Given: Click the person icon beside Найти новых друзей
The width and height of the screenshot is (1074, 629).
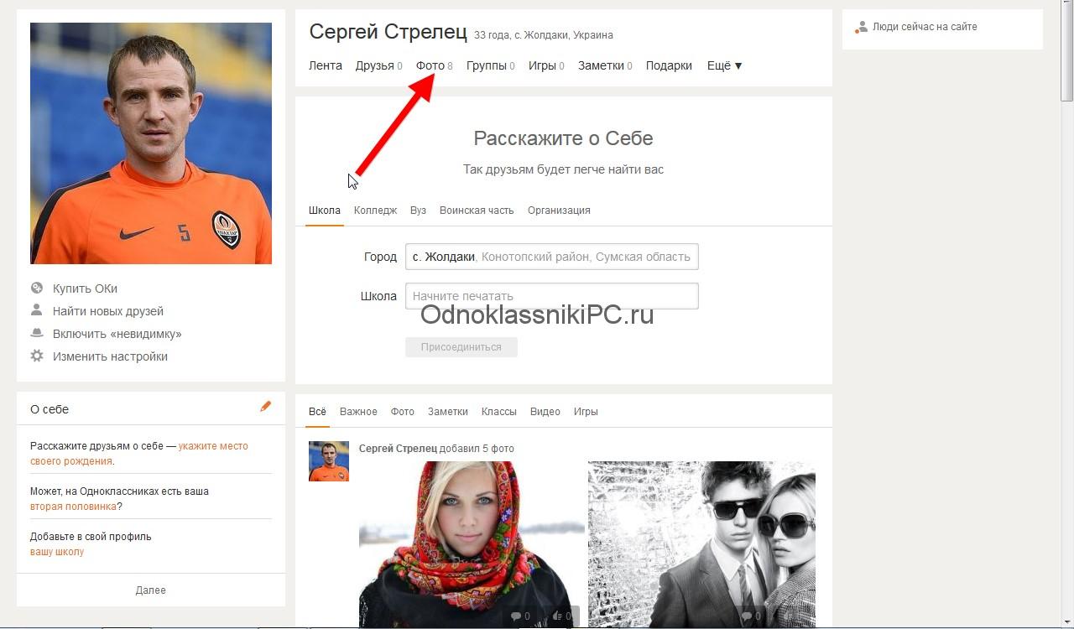Looking at the screenshot, I should [37, 310].
